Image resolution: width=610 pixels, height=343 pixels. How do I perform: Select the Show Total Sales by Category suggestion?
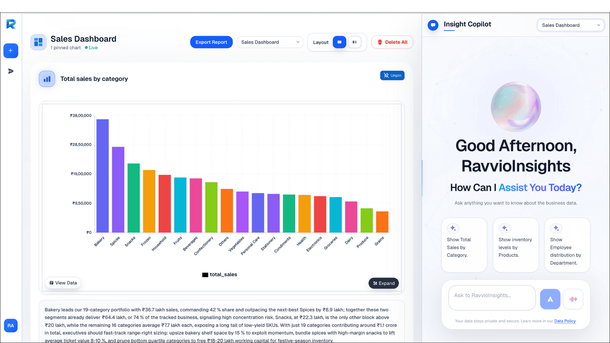(464, 245)
